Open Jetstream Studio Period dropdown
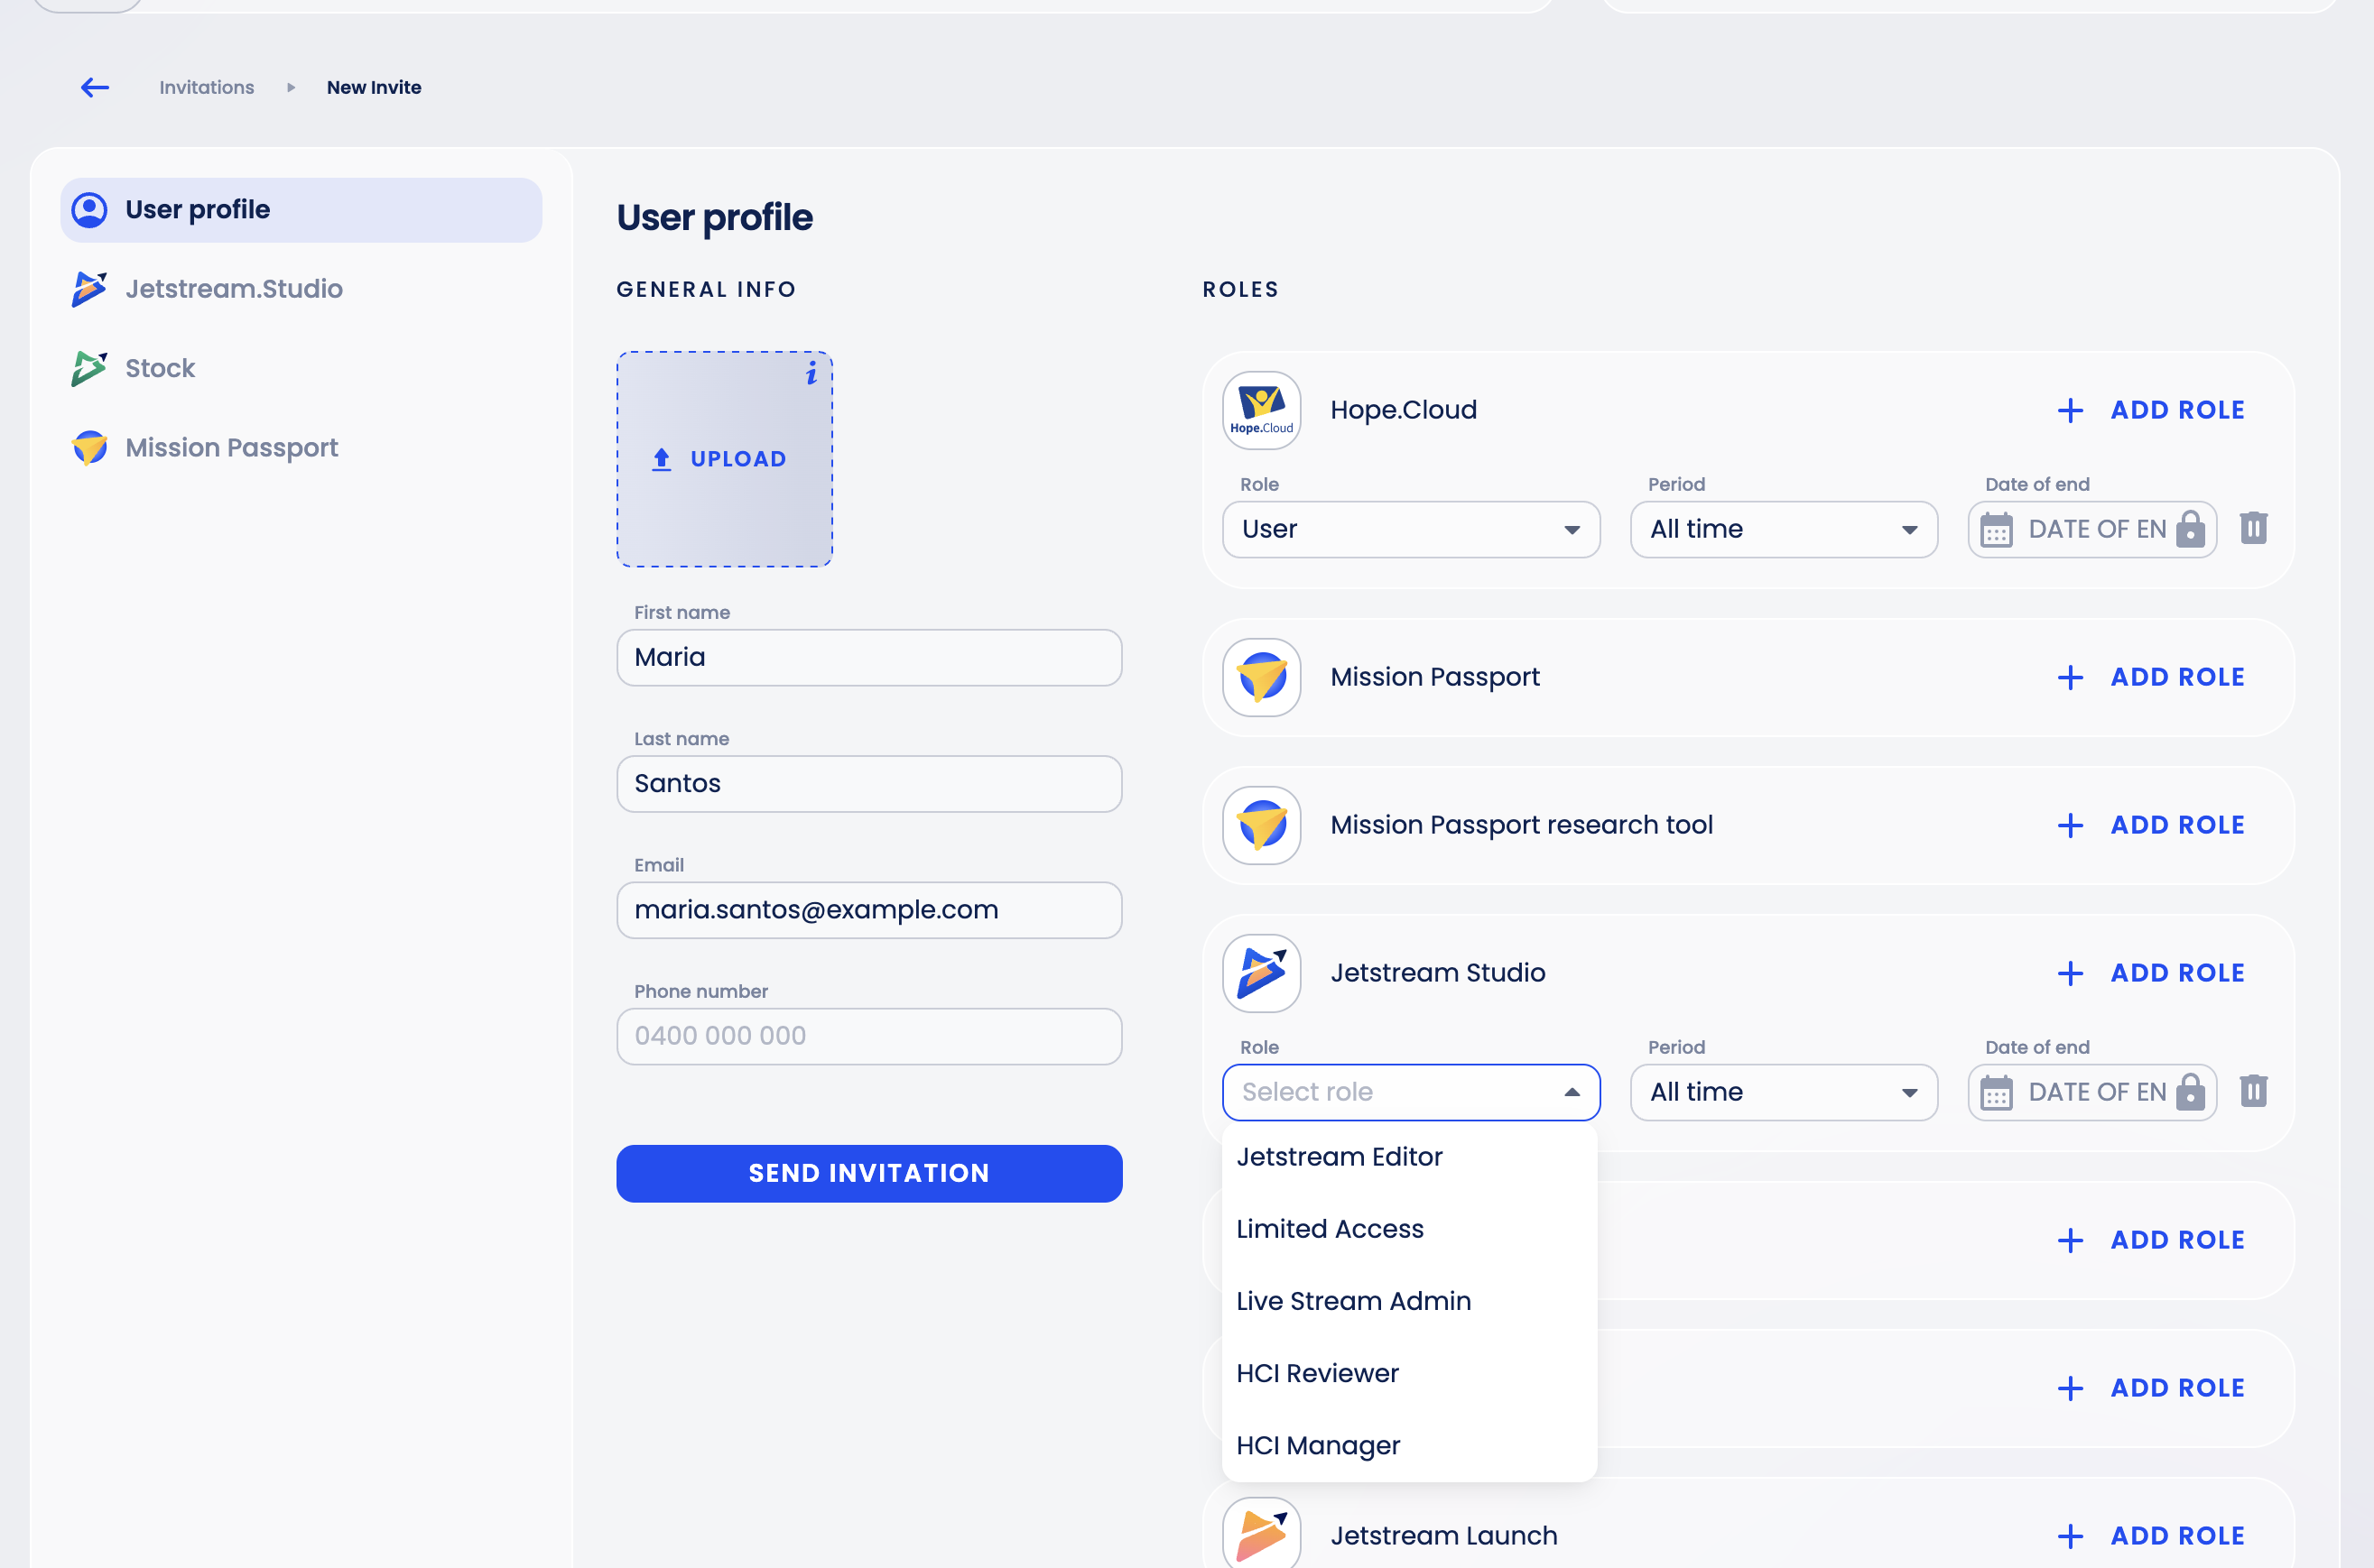Screen dimensions: 2374x1568 pyautogui.click(x=1783, y=1092)
